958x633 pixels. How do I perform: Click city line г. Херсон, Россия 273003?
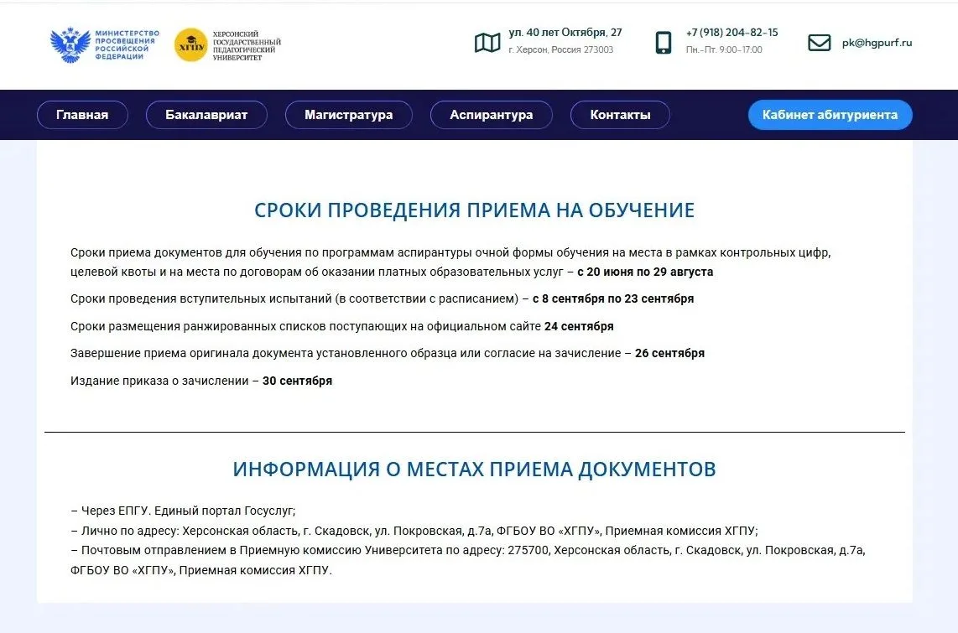coord(561,49)
